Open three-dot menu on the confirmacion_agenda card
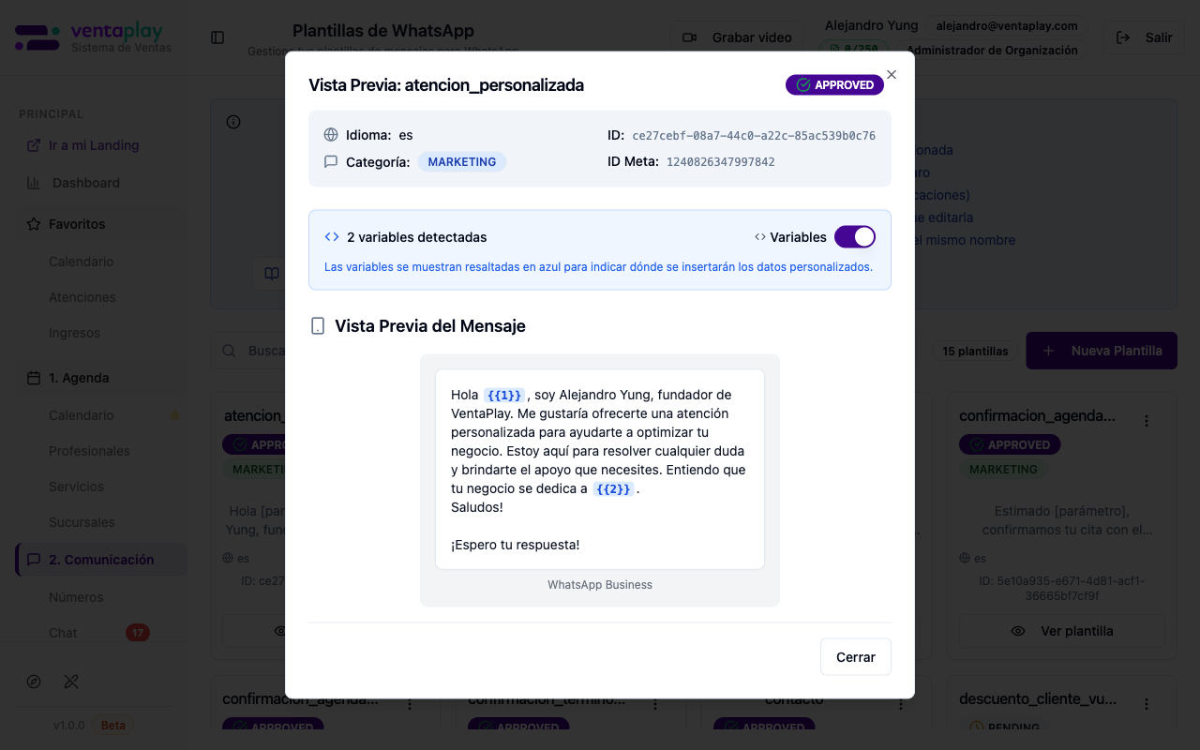The width and height of the screenshot is (1200, 750). point(1147,421)
